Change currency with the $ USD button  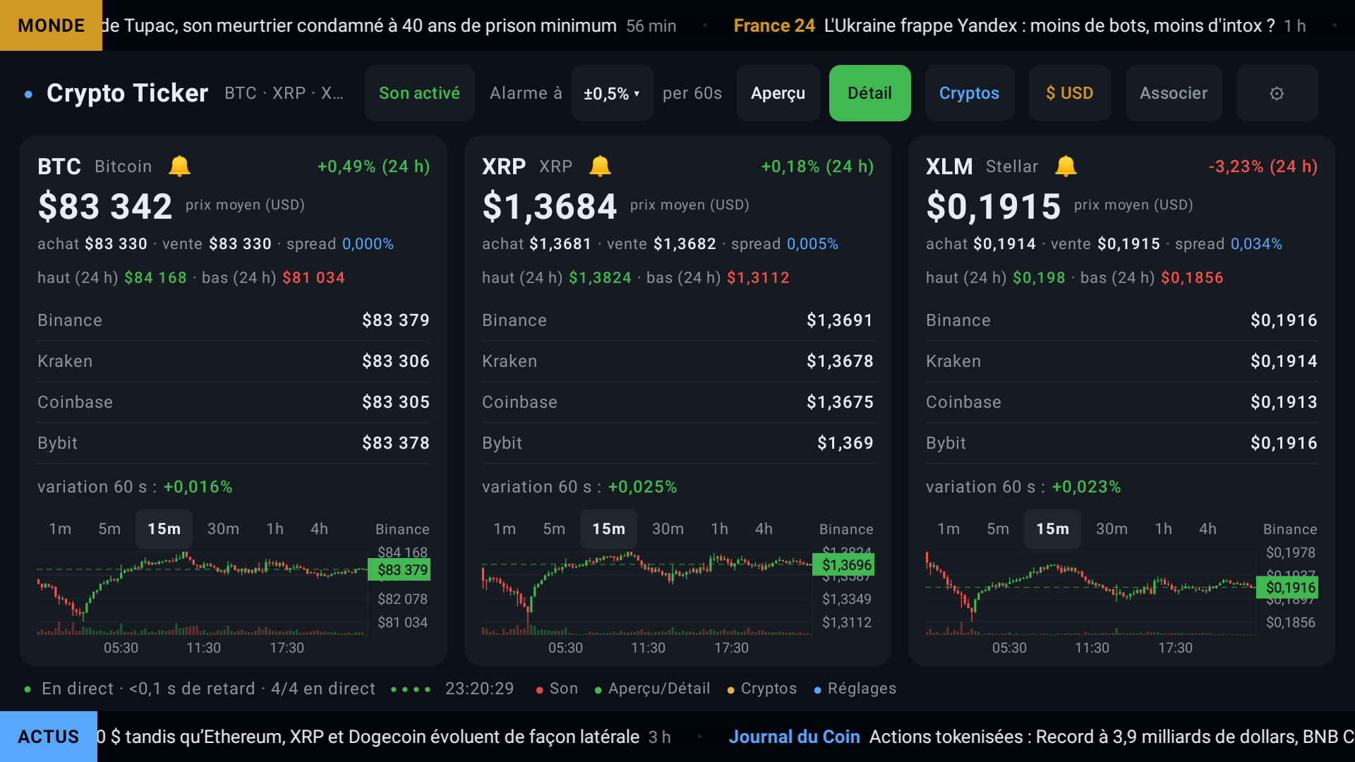[1069, 93]
